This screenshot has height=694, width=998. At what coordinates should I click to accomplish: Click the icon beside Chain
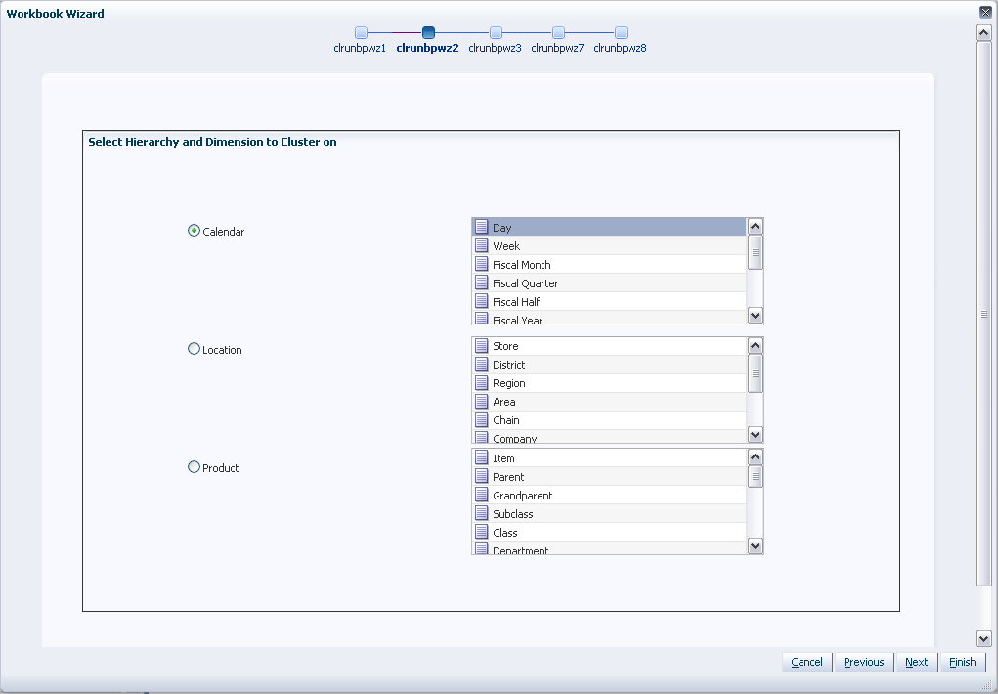[482, 419]
